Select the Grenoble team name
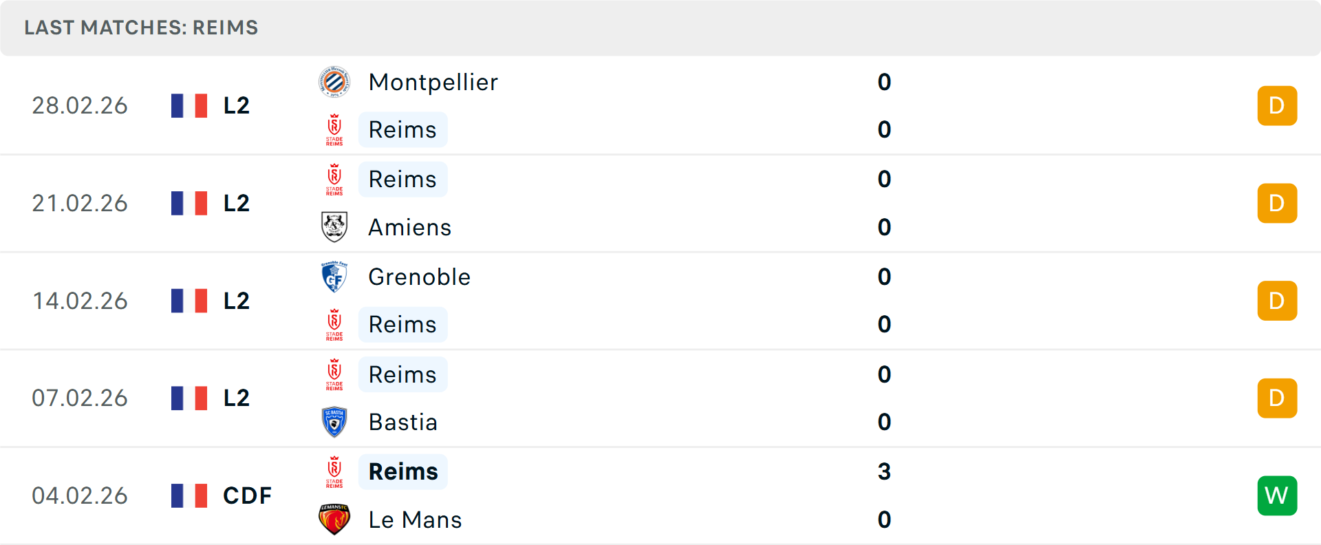This screenshot has height=545, width=1321. click(x=419, y=277)
